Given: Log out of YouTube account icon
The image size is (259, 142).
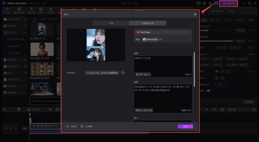Looking at the screenshot, I should tap(161, 39).
